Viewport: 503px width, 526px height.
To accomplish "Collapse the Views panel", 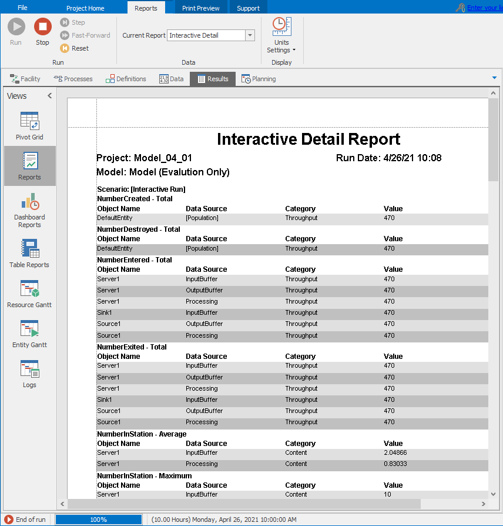I will coord(49,95).
